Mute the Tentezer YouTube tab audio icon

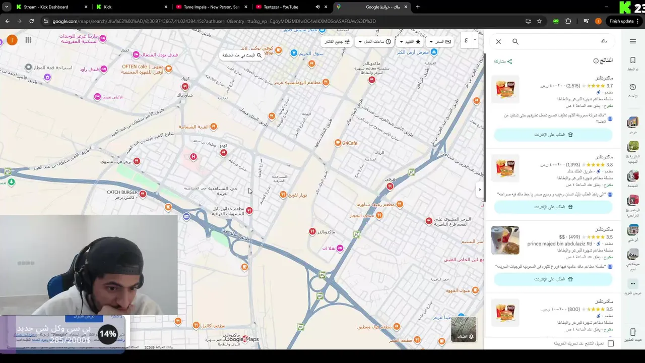317,7
